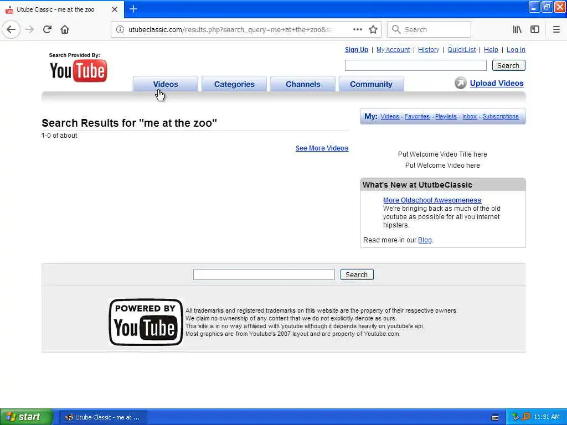Screen dimensions: 567x425
Task: Click the Upload Videos link
Action: [497, 83]
